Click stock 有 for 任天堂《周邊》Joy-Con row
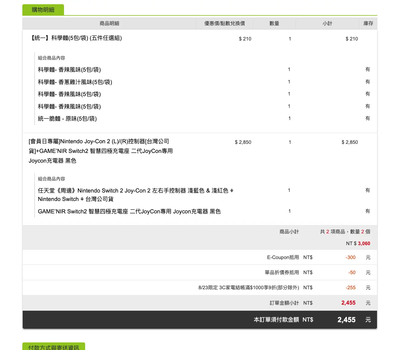The width and height of the screenshot is (400, 350). pos(367,190)
